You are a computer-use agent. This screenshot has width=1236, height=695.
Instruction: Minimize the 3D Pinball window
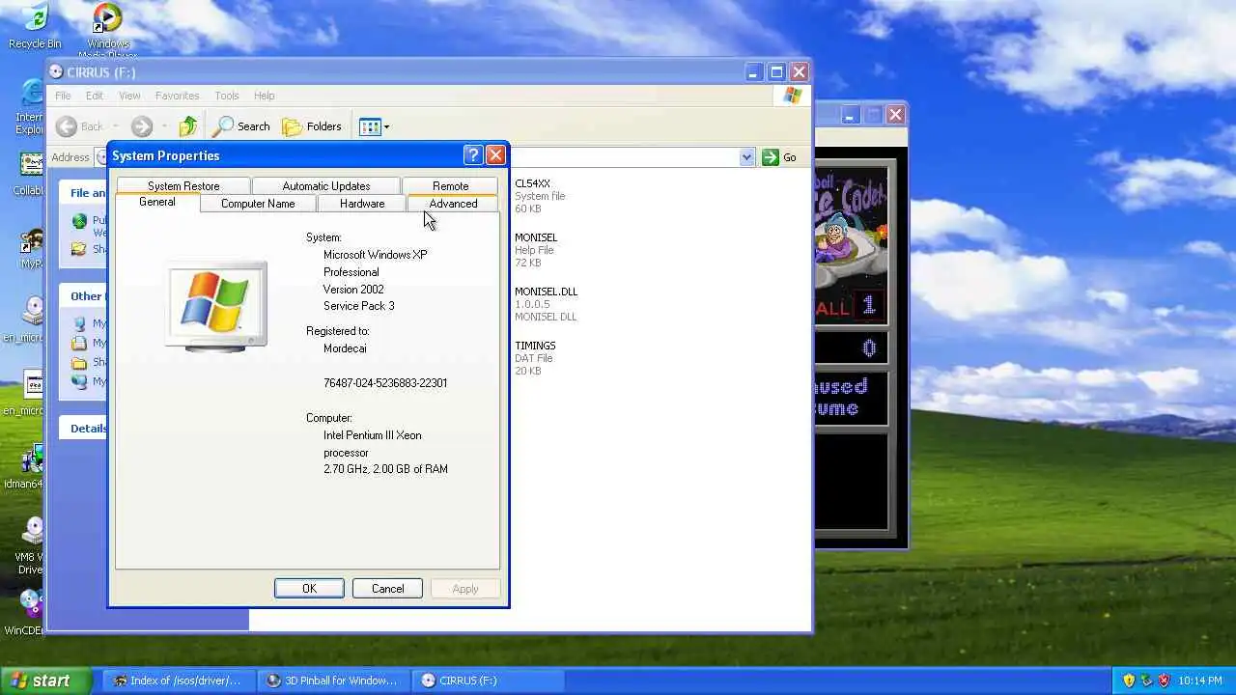850,115
